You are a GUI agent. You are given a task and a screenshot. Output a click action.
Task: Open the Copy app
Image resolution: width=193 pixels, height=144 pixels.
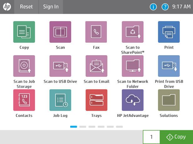pyautogui.click(x=24, y=32)
